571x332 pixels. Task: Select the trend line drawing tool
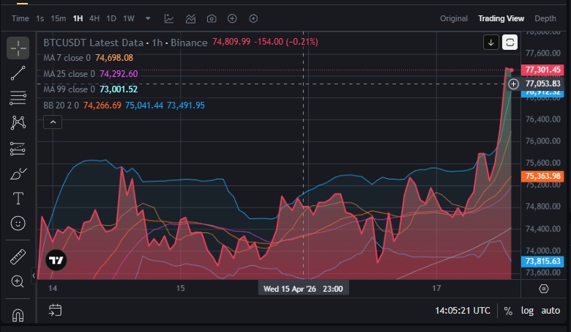[x=18, y=73]
